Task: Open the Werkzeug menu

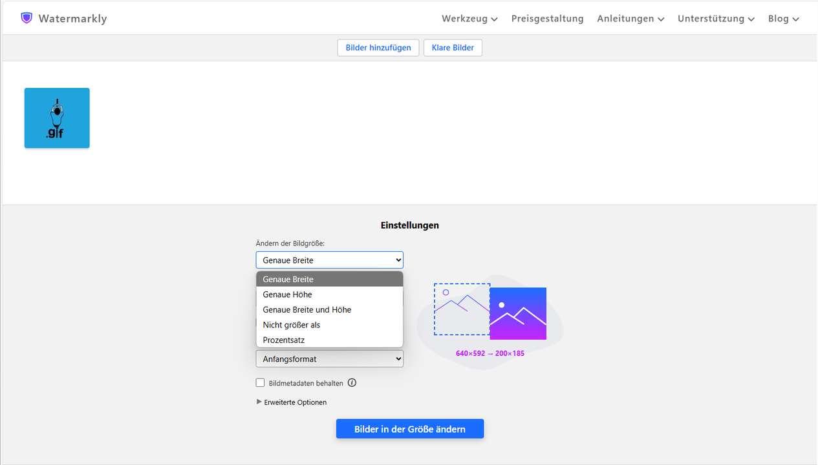Action: click(x=469, y=19)
